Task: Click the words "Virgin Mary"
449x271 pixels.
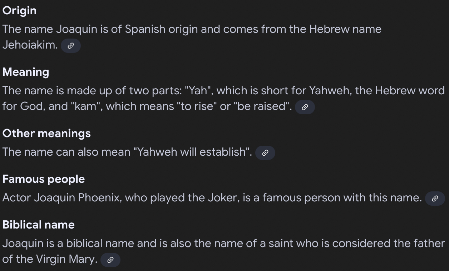Action: [x=67, y=259]
